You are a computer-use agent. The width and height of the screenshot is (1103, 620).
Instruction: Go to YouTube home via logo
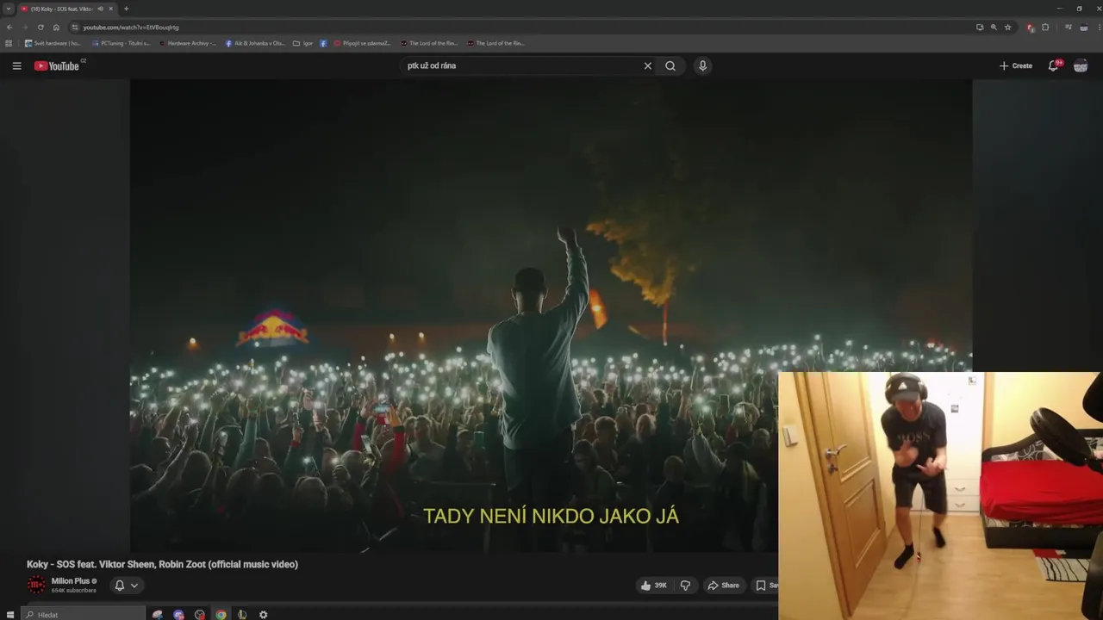click(59, 65)
